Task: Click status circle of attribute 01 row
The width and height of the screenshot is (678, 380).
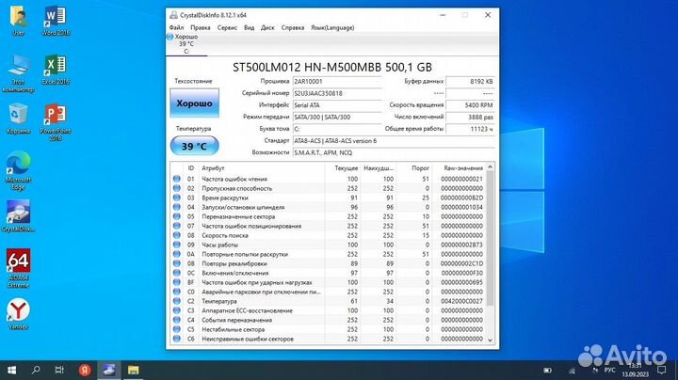Action: pos(176,179)
